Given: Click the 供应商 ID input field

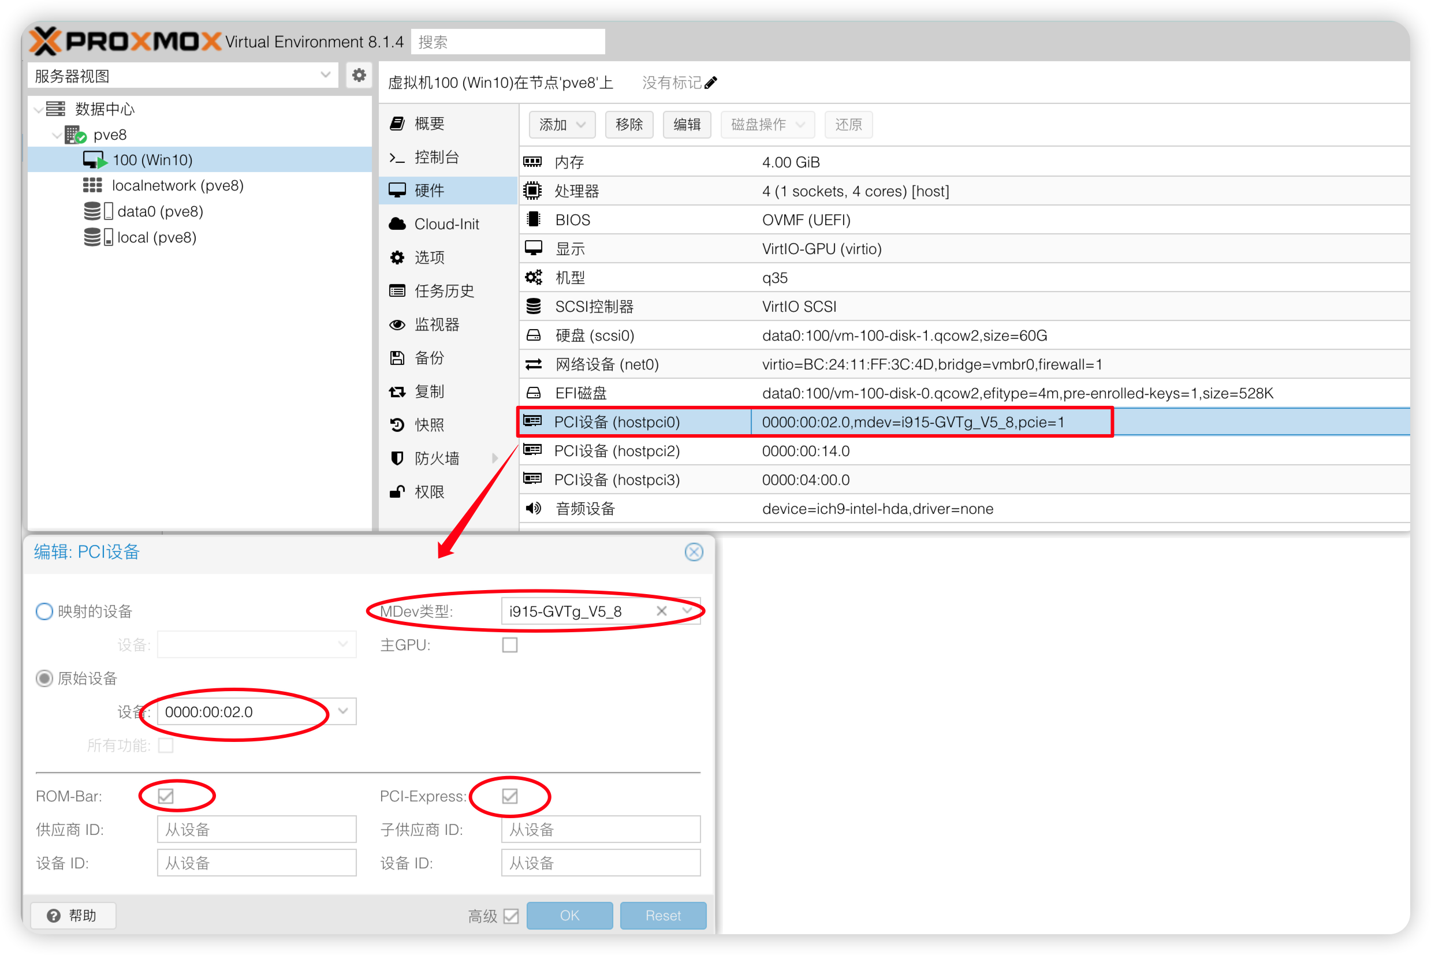Looking at the screenshot, I should click(x=256, y=830).
